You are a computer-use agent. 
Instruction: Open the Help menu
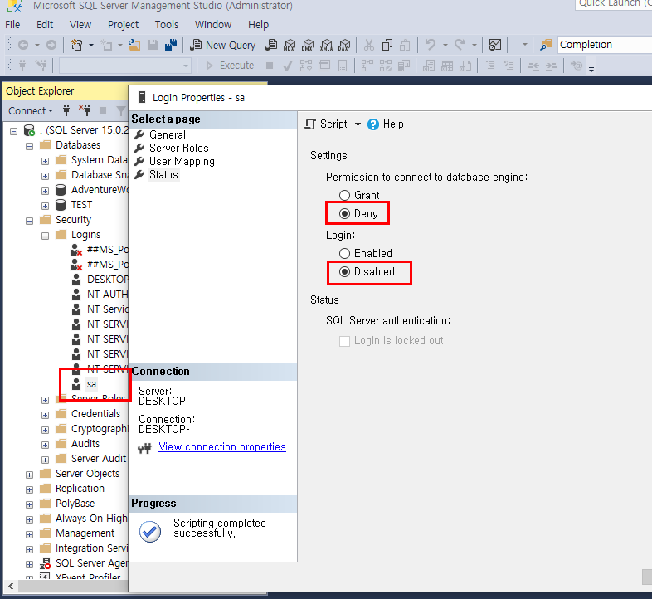click(258, 25)
